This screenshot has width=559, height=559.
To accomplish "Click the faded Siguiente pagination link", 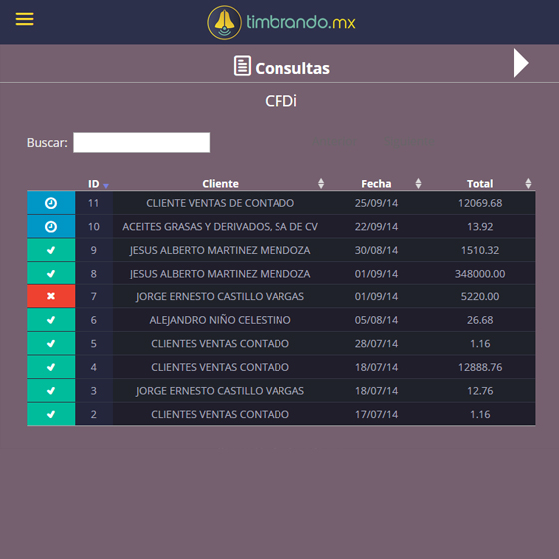I will click(x=409, y=141).
